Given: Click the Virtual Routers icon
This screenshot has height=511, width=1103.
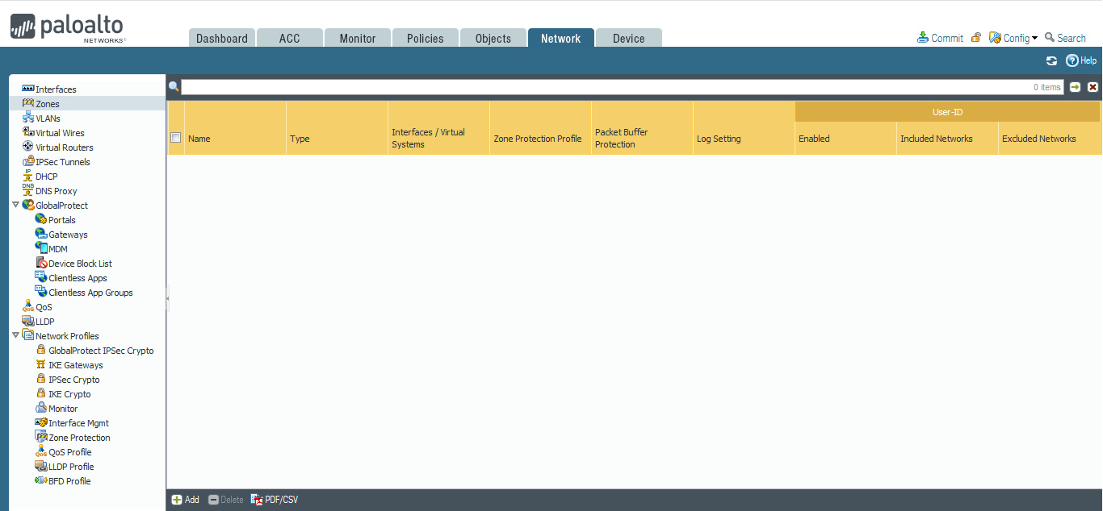Looking at the screenshot, I should click(x=28, y=147).
